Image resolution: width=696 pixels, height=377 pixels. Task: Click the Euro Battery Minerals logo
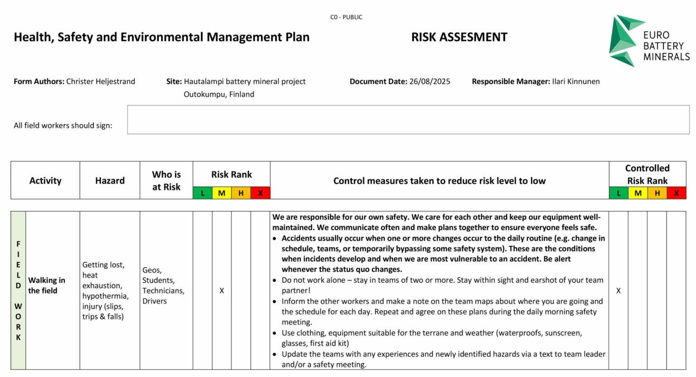649,41
